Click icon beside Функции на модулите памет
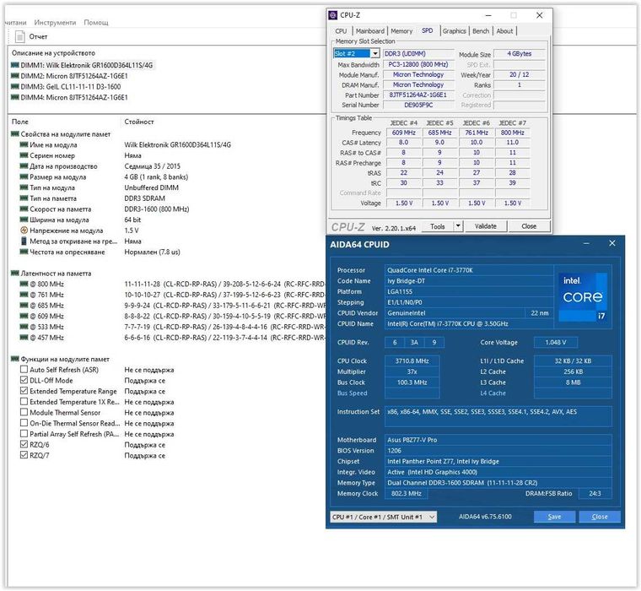 click(14, 359)
